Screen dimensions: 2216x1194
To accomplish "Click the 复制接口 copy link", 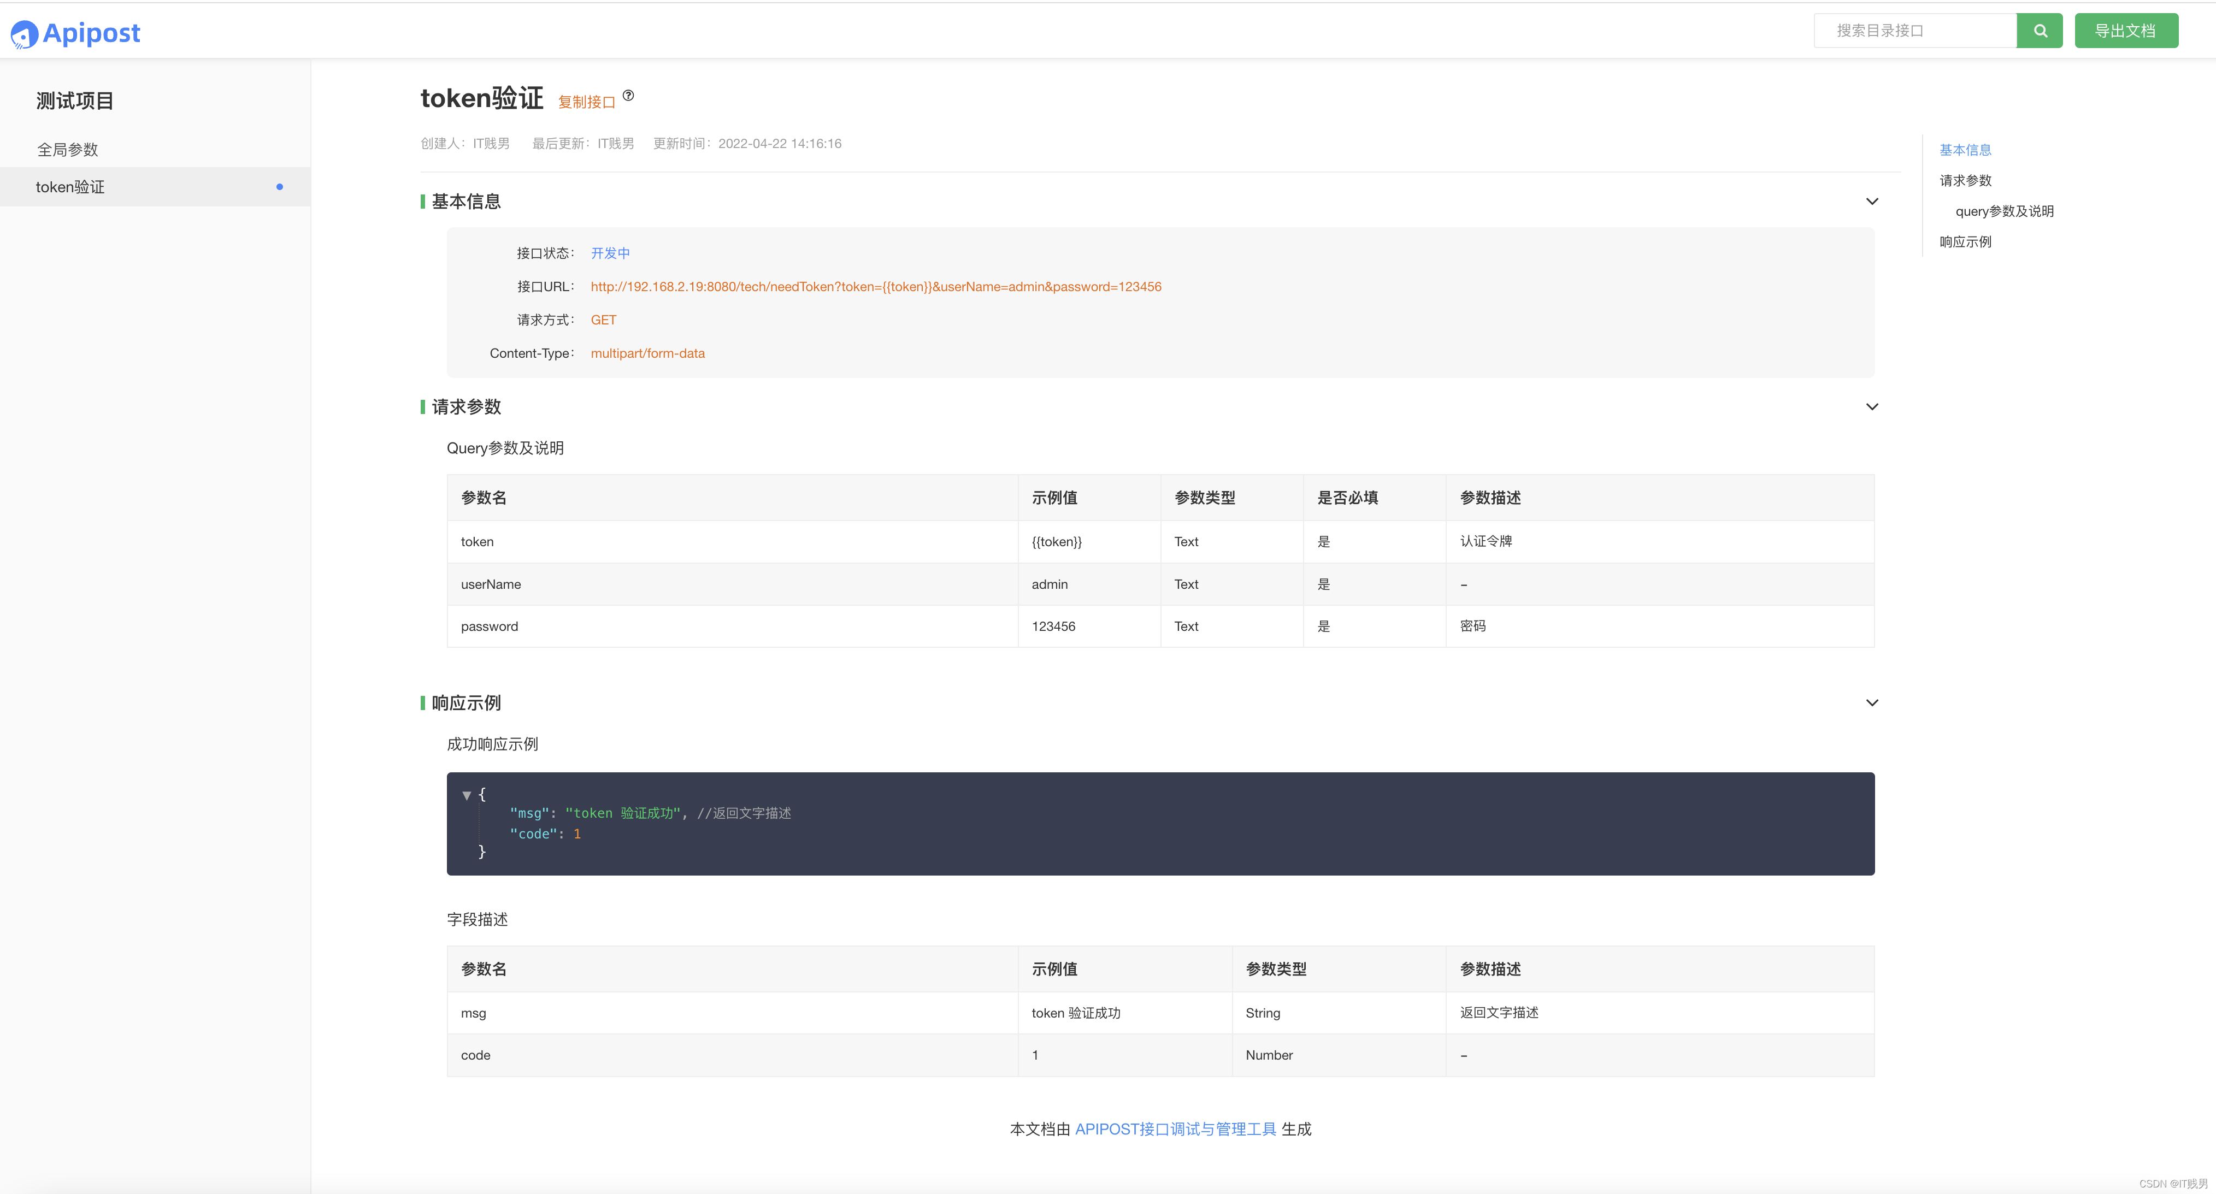I will [x=587, y=102].
